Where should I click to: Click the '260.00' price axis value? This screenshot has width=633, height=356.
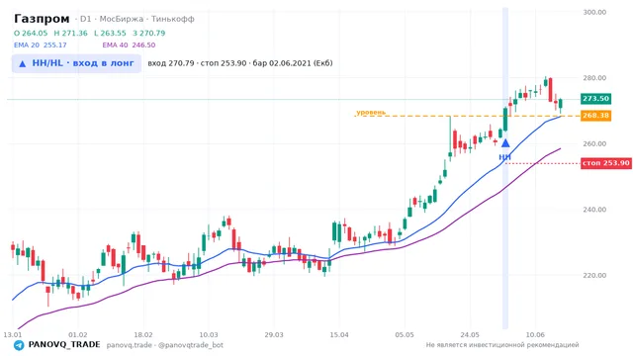(x=594, y=143)
